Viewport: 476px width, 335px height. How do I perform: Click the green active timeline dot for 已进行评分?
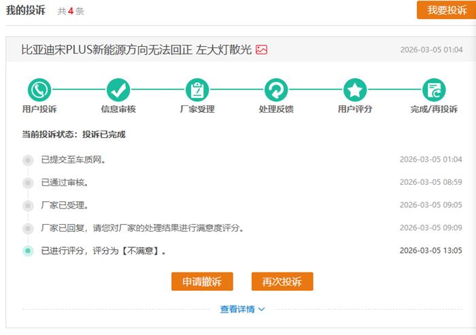click(x=28, y=251)
